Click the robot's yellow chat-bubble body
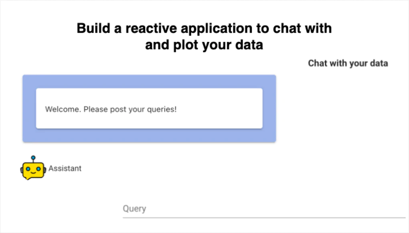409x233 pixels. (33, 170)
